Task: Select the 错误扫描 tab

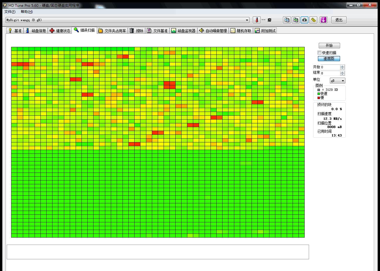Action: pos(84,30)
